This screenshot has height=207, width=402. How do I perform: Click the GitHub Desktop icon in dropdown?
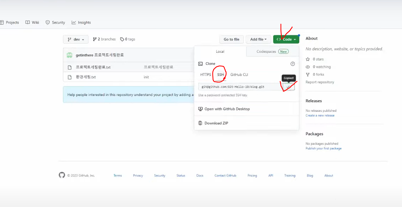(200, 109)
